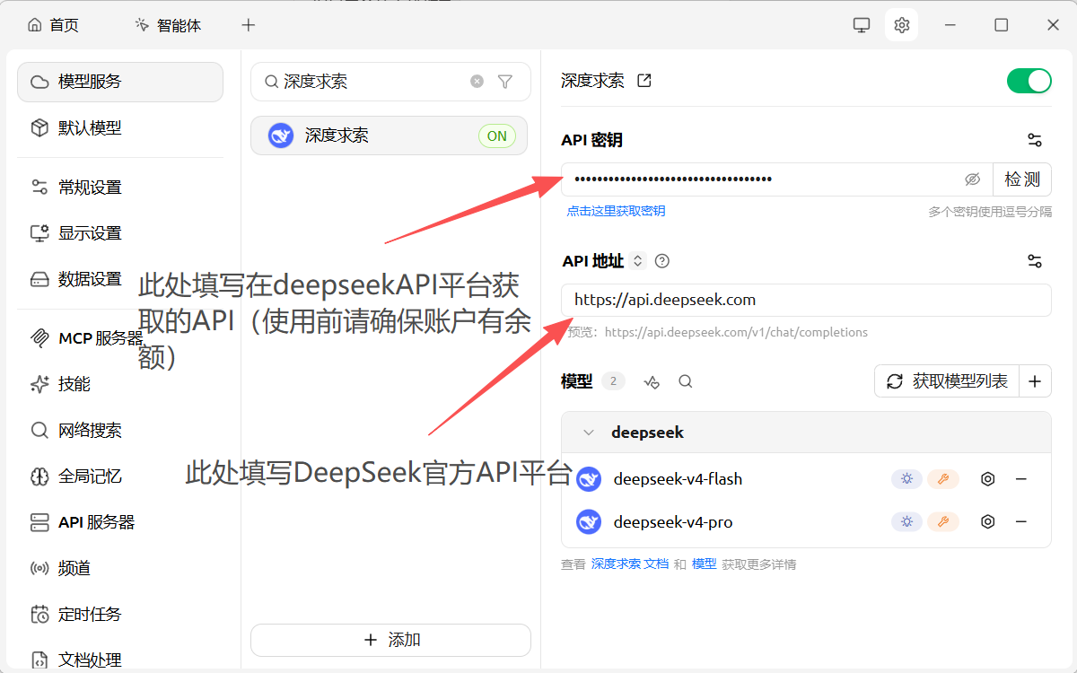Open the 首页 home tab
Viewport: 1077px width, 673px height.
[54, 25]
